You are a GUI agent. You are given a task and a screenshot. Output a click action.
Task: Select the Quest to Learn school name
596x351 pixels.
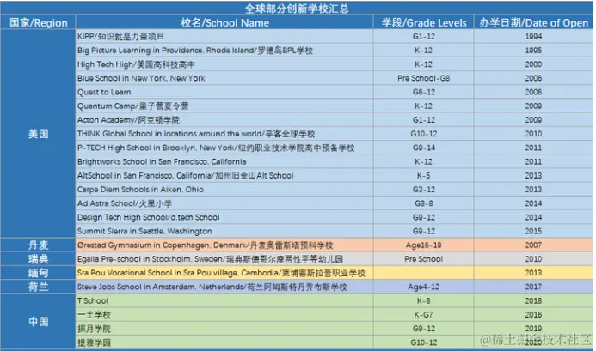click(104, 92)
